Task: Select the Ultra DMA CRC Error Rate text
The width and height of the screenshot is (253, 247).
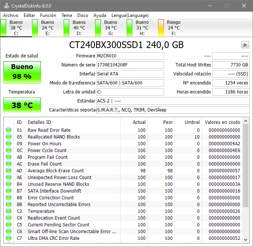Action: [54, 238]
